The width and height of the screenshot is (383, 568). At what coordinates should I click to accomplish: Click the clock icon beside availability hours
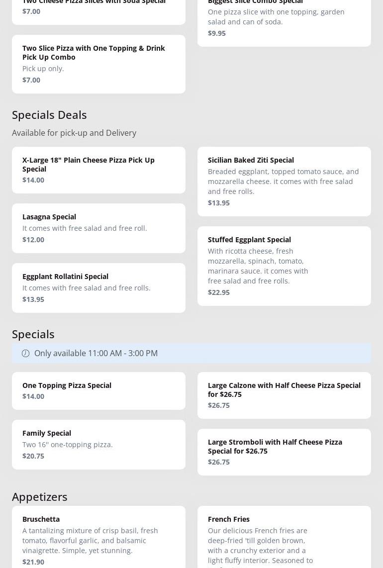(x=25, y=353)
